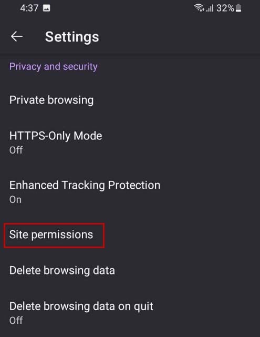Select Delete browsing data
The image size is (260, 337).
pos(130,270)
